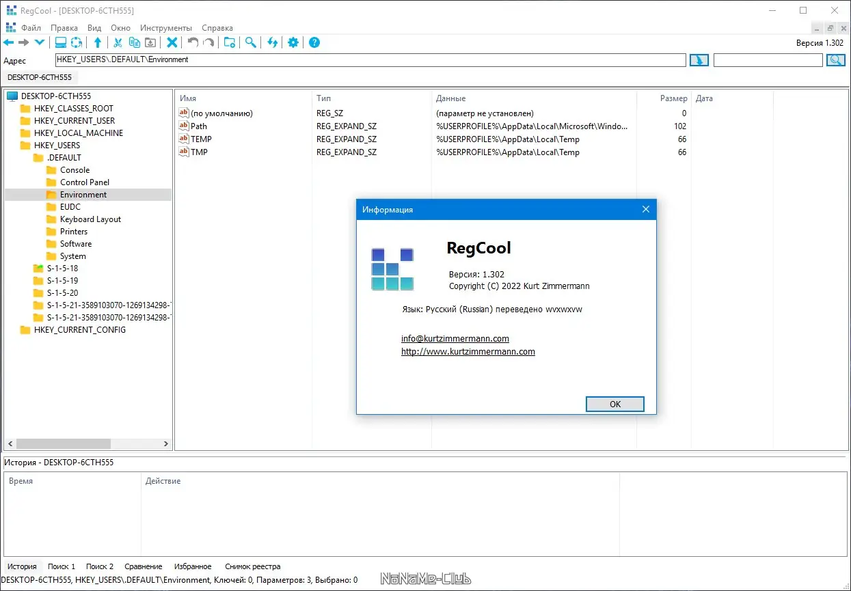Click the Redo arrow icon
The height and width of the screenshot is (591, 851).
tap(208, 42)
